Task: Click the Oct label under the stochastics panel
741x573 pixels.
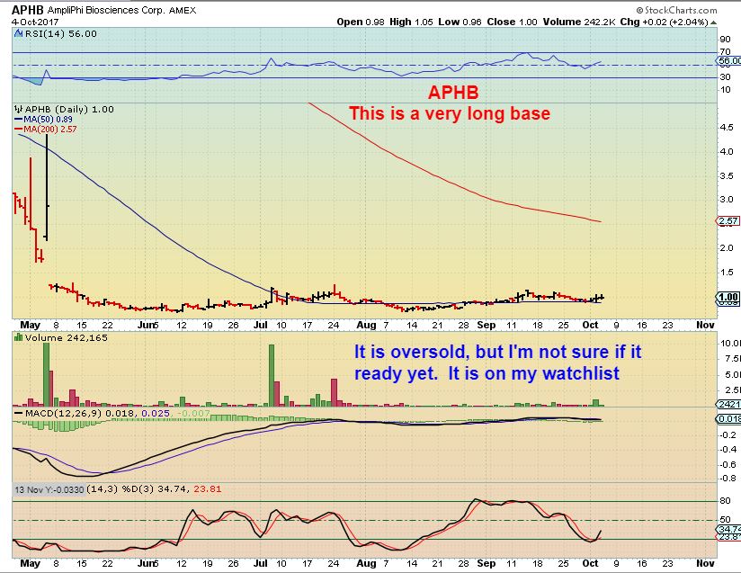Action: (590, 563)
